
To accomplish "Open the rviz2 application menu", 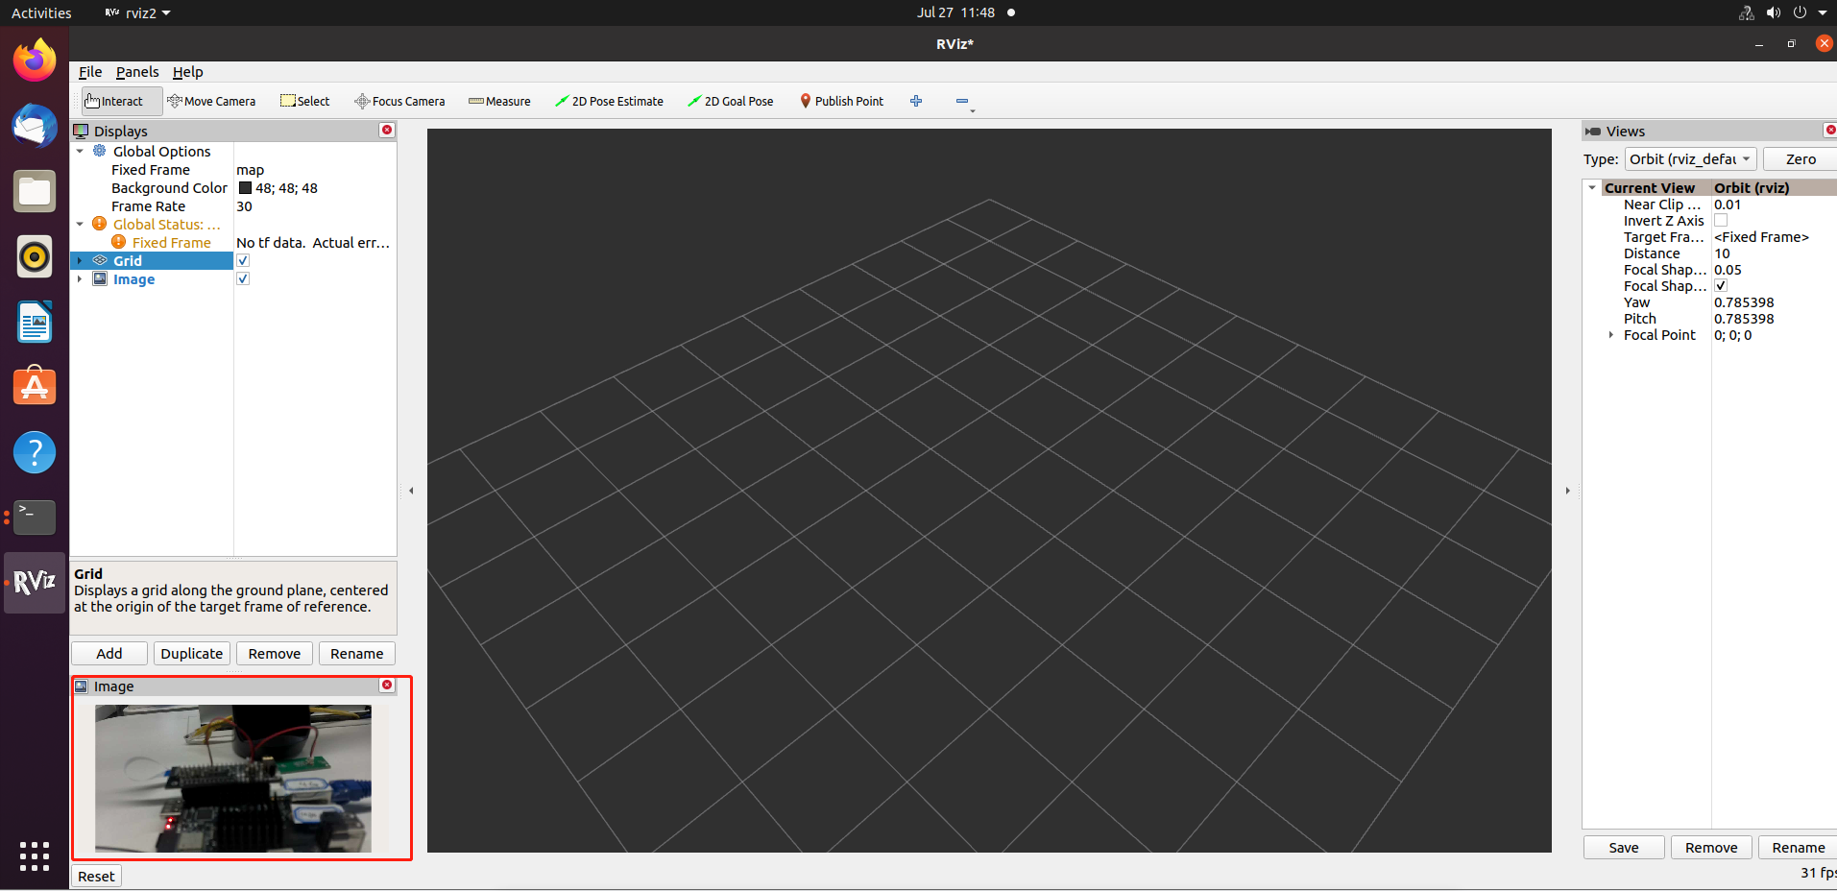I will (x=138, y=12).
